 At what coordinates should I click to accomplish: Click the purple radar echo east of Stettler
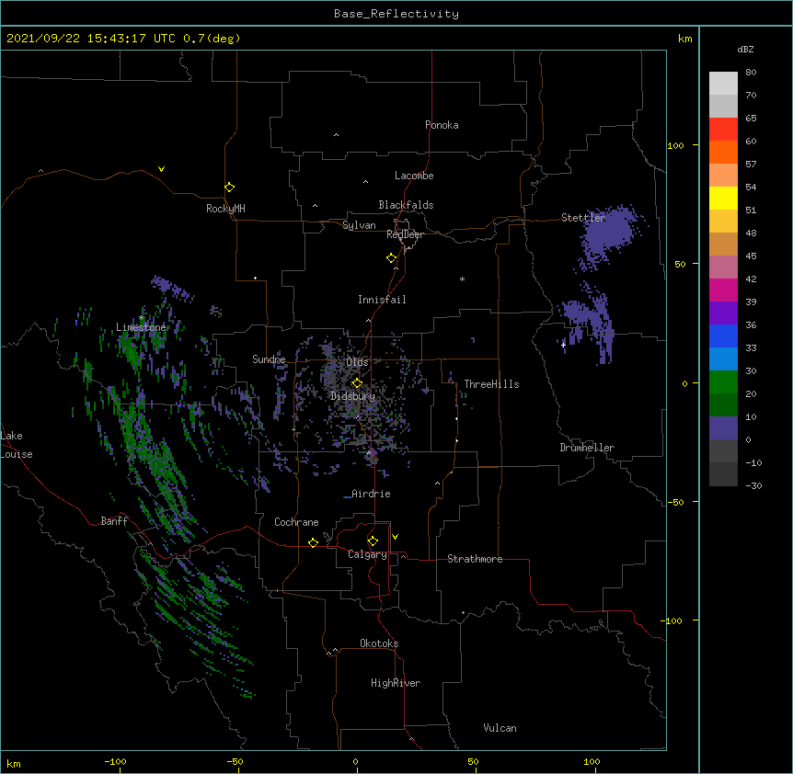point(609,233)
